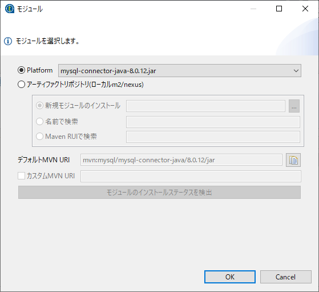Choose the Maven RUIで検索 radio option

pyautogui.click(x=39, y=137)
